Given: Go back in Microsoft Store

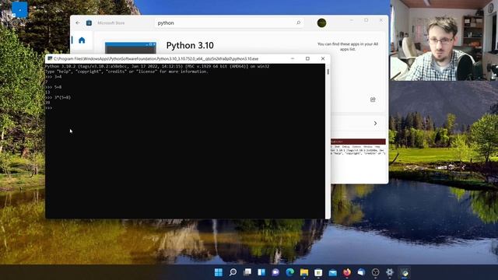Looking at the screenshot, I should click(78, 23).
